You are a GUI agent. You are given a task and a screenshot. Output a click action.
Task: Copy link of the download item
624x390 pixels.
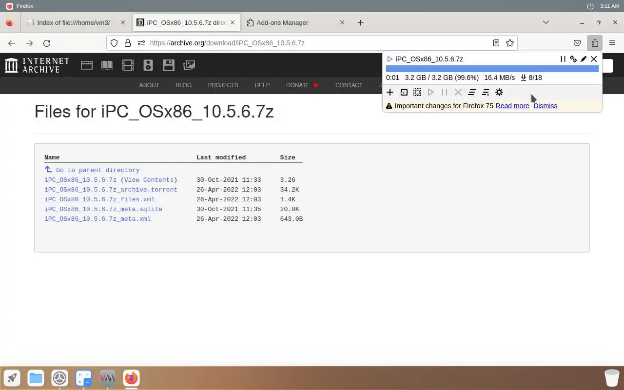(573, 59)
